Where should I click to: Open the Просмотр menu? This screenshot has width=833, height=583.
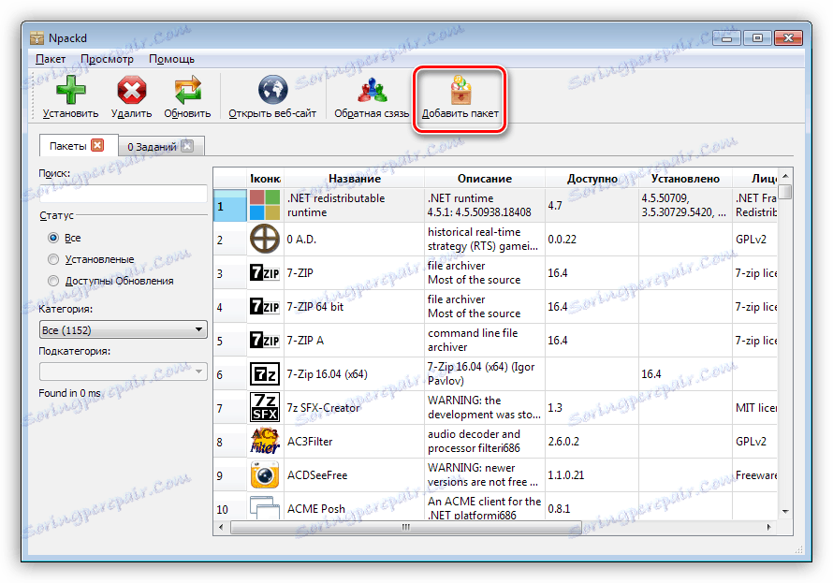(108, 59)
